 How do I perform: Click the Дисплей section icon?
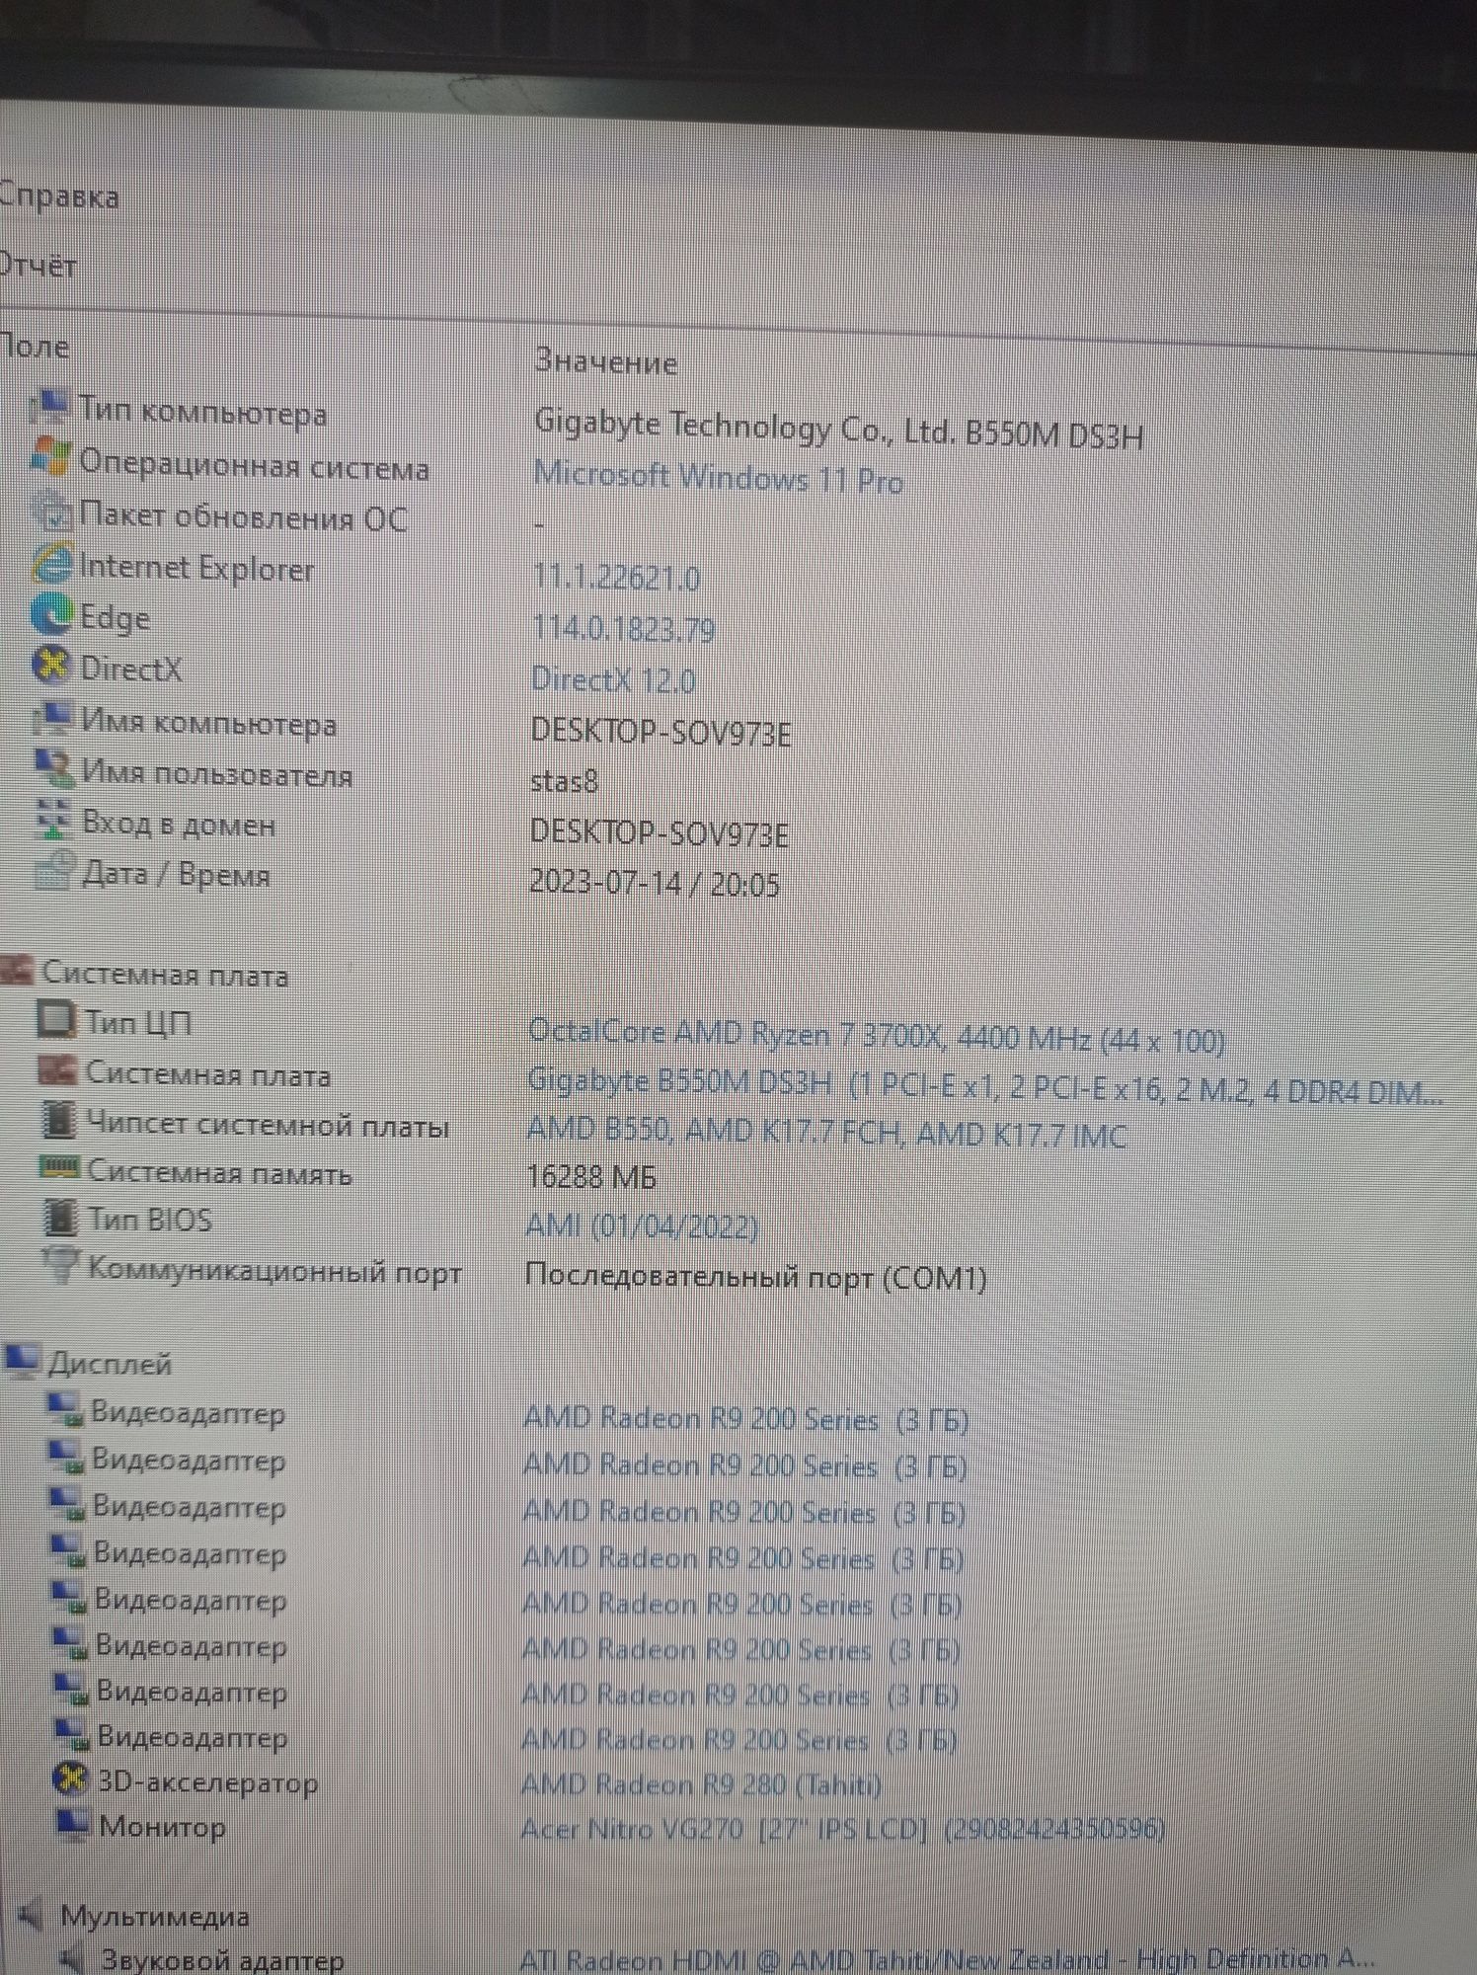coord(22,1361)
